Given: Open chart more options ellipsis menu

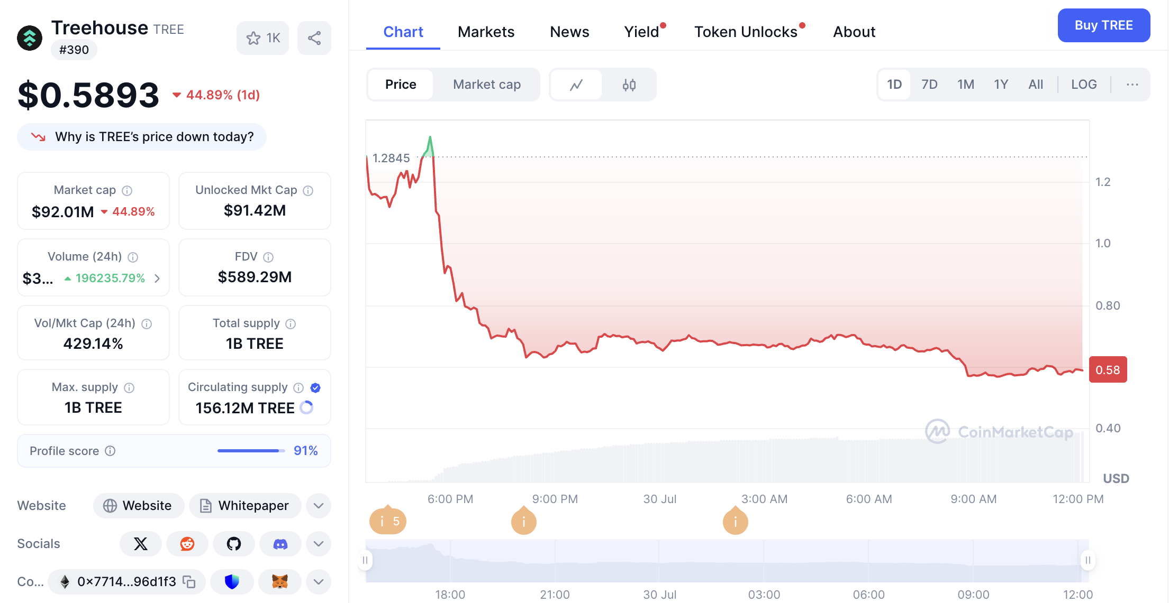Looking at the screenshot, I should tap(1132, 85).
